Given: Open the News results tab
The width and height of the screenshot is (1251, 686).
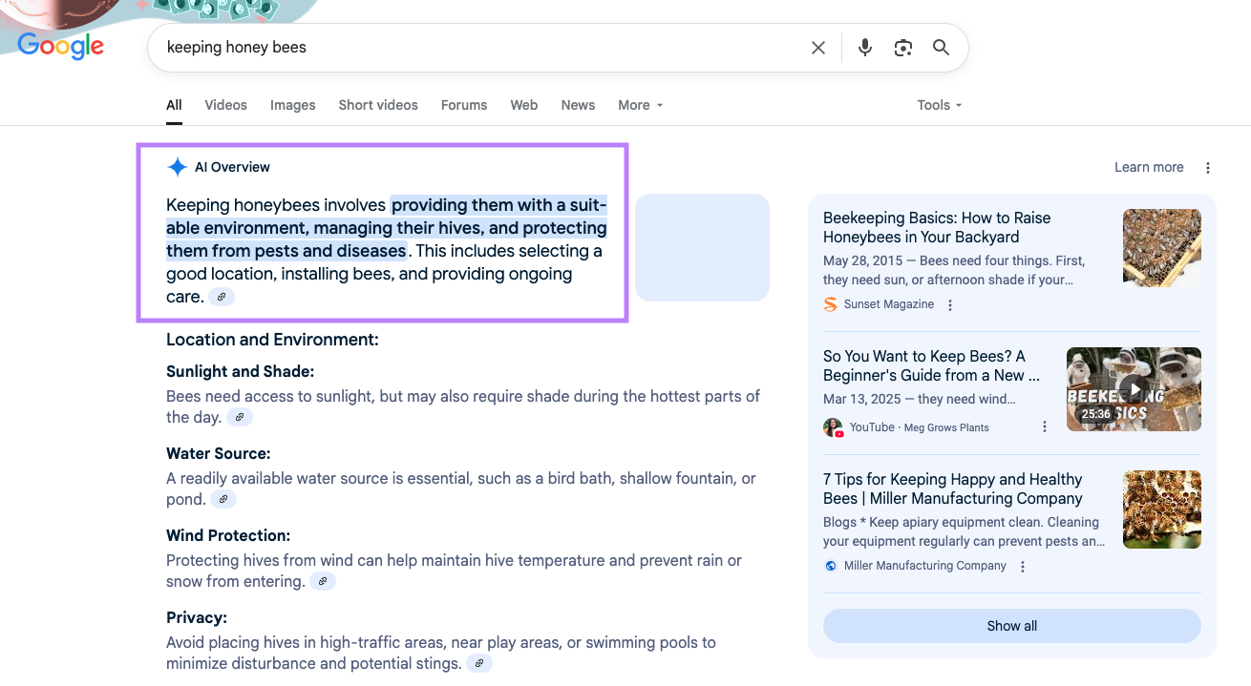Looking at the screenshot, I should click(x=578, y=105).
